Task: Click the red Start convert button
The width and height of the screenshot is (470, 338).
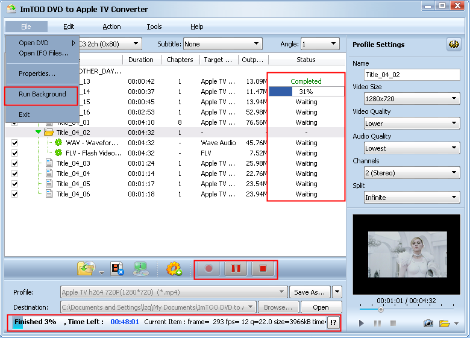Action: tap(208, 269)
